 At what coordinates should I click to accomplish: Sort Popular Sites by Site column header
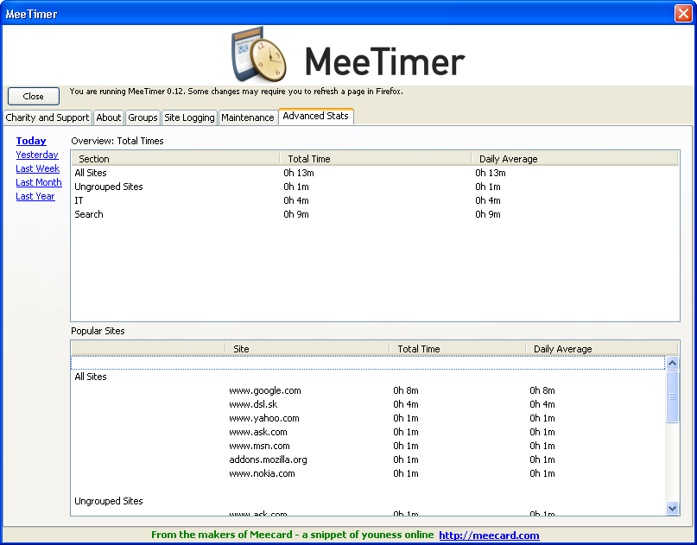pyautogui.click(x=307, y=349)
